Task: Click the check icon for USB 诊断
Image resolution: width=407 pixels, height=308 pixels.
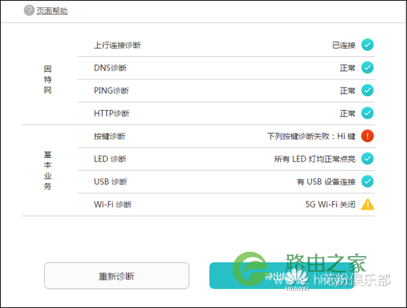Action: 367,181
